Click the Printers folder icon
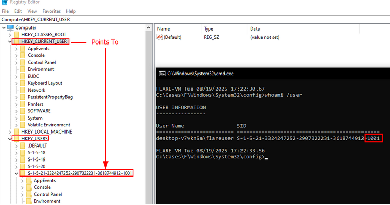 tap(23, 104)
